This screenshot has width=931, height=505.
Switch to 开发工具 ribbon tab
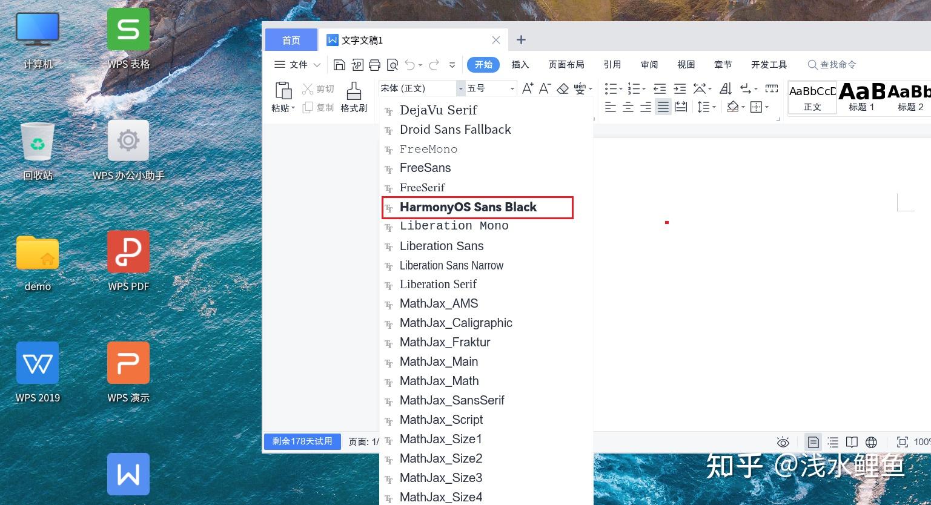(x=769, y=65)
